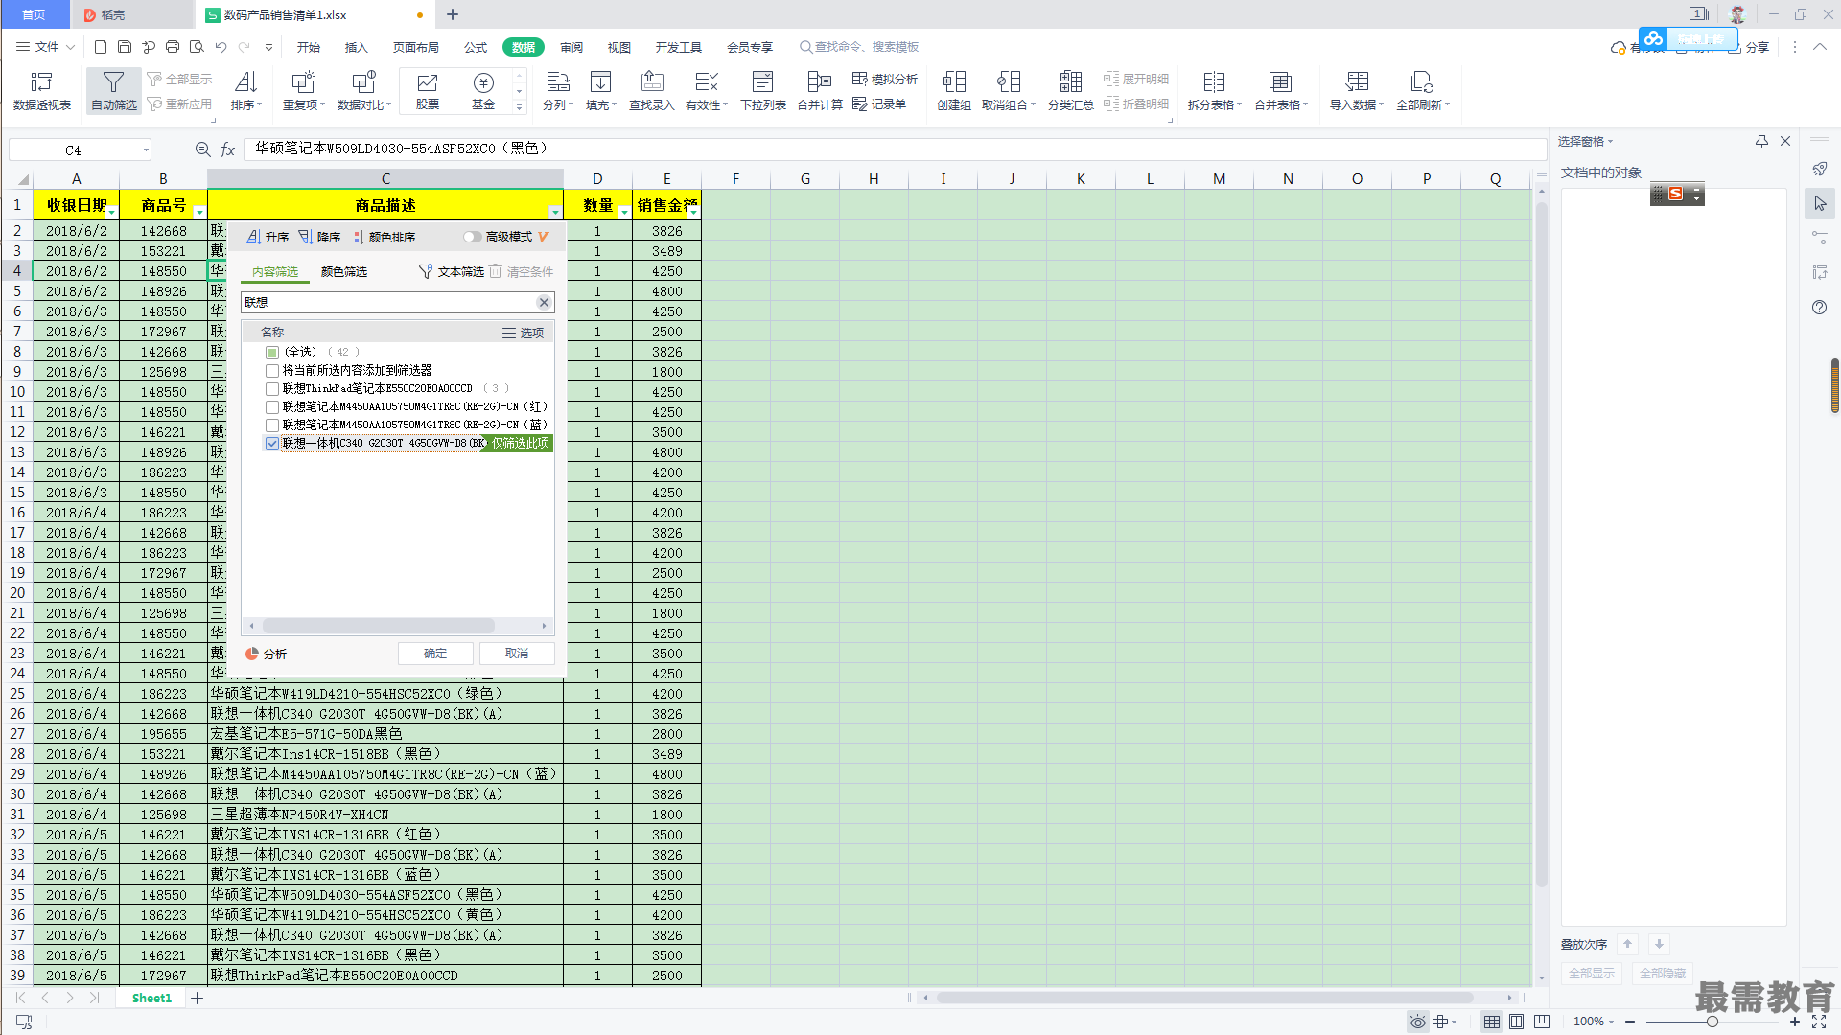Click the 取消 button in filter panel
The image size is (1841, 1035).
[x=517, y=654]
